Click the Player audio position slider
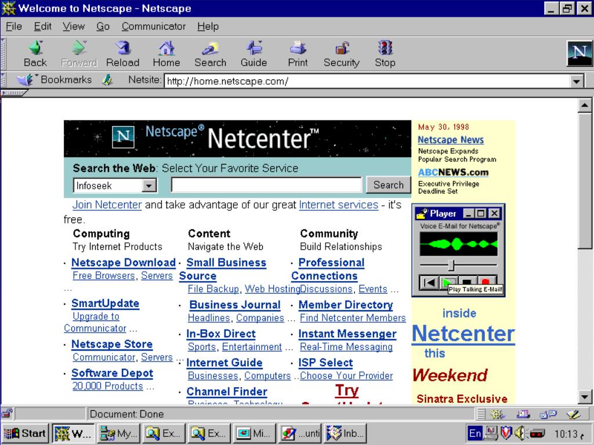Image resolution: width=594 pixels, height=445 pixels. click(x=451, y=265)
